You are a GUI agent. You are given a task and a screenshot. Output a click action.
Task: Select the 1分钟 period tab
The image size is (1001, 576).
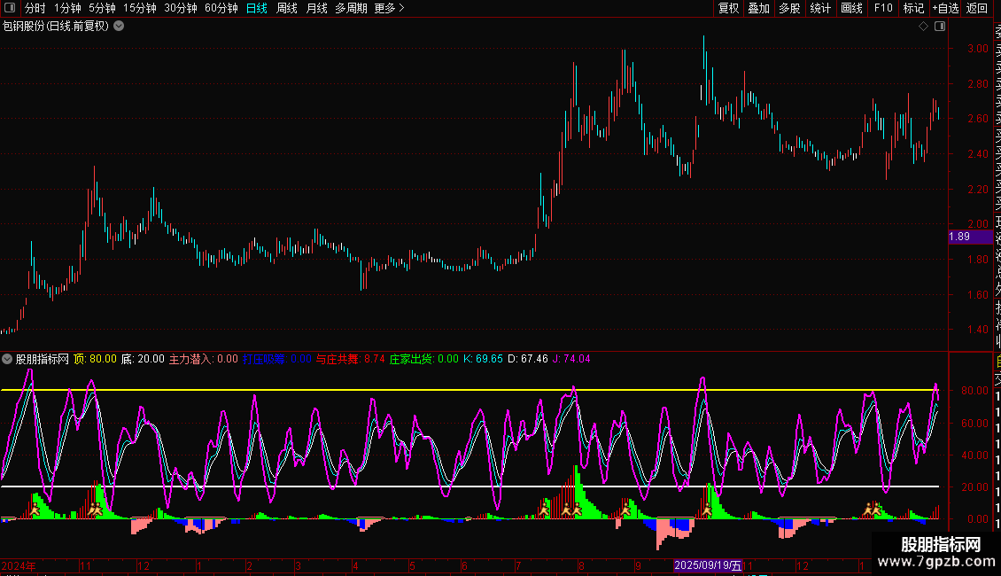[67, 8]
